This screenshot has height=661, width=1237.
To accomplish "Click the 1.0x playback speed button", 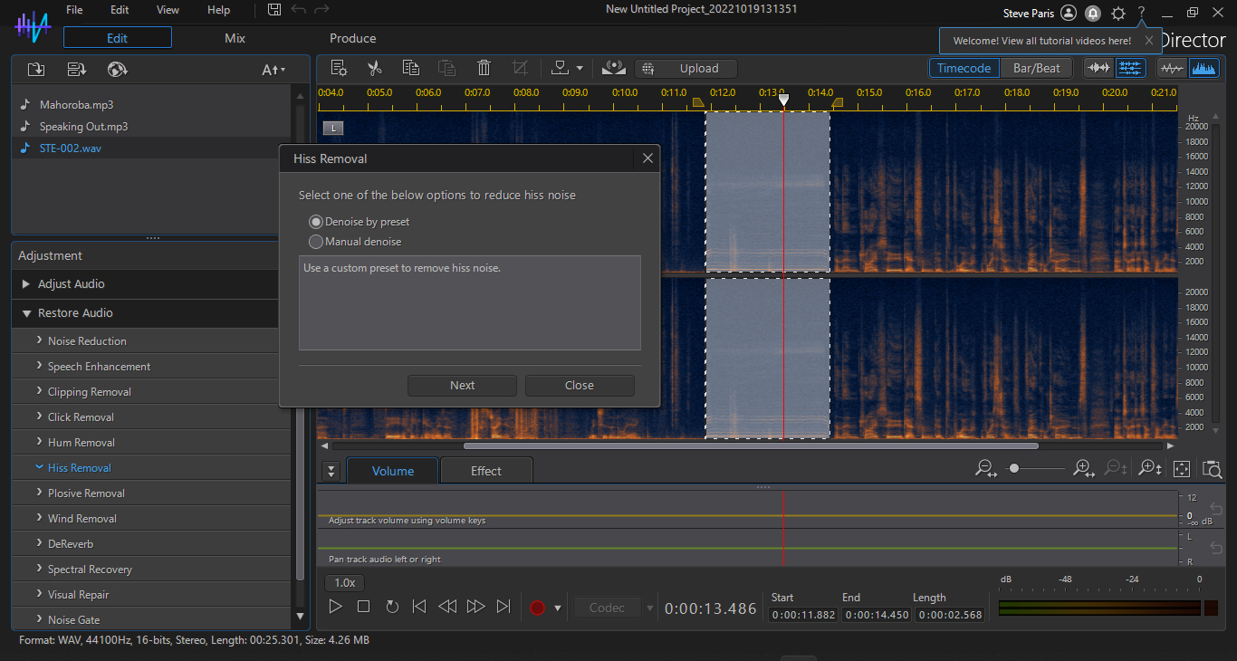I will coord(345,583).
